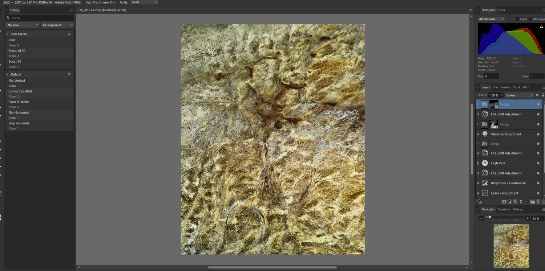The width and height of the screenshot is (545, 271).
Task: Zoom out with the Navigator minus button
Action: tap(481, 218)
